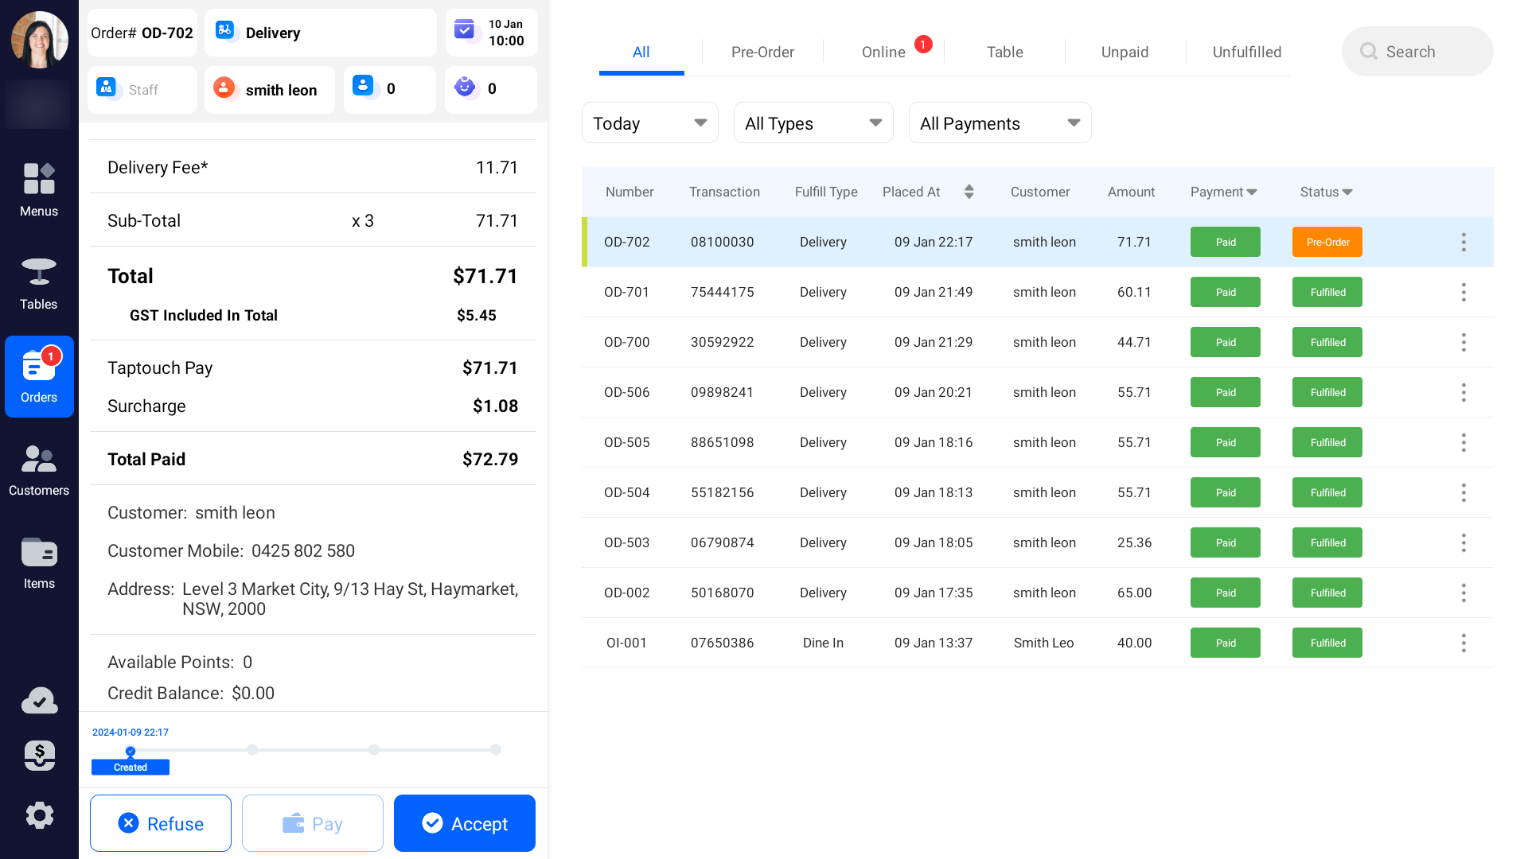Open the cash drawer dollar icon
Screen dimensions: 1528x859
point(39,756)
